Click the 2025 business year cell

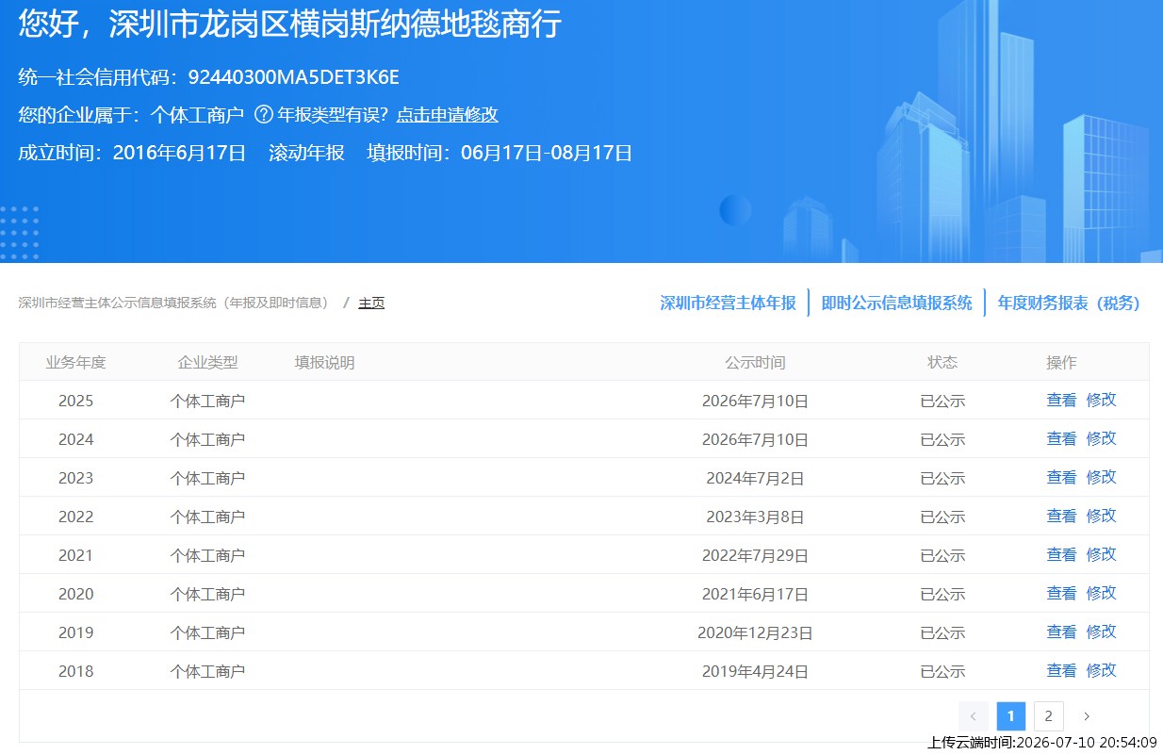[75, 401]
